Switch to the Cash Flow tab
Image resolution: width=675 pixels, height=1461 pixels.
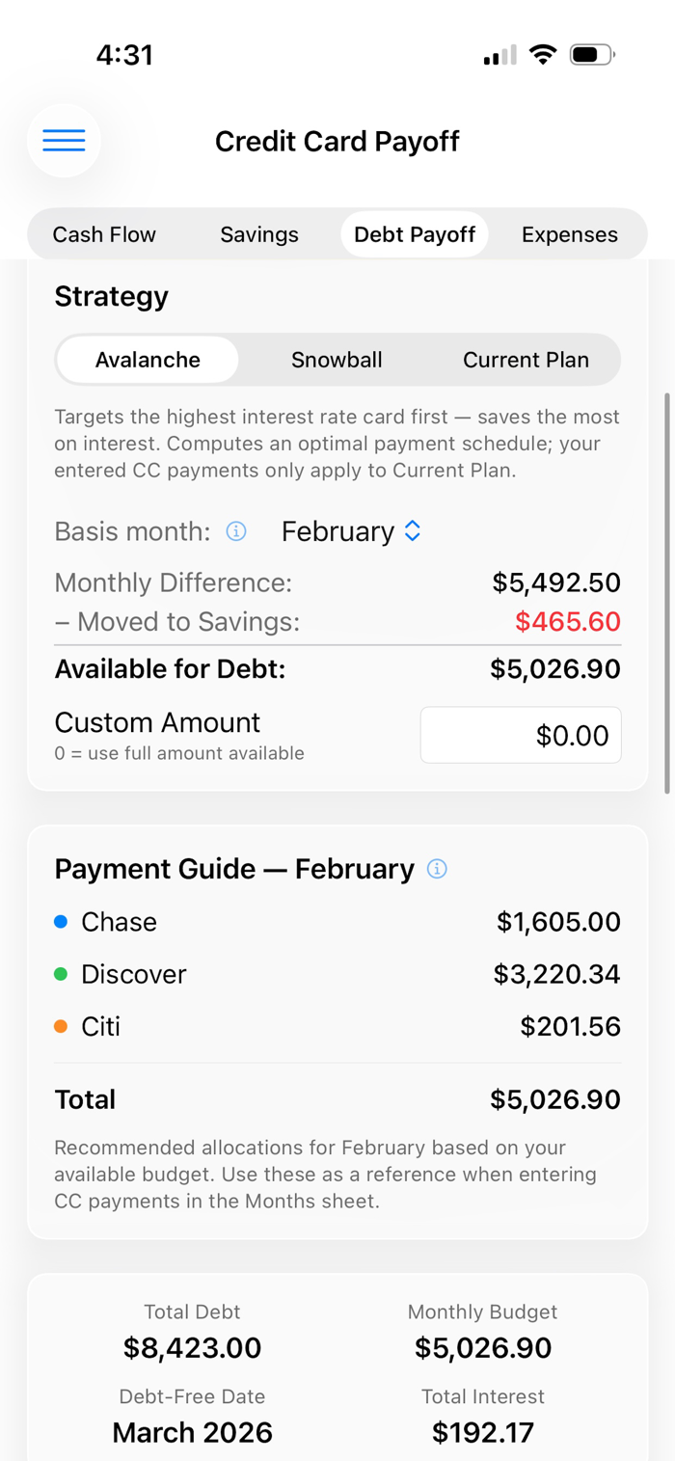104,234
